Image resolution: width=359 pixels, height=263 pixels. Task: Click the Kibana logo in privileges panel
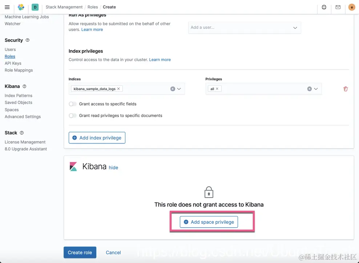coord(73,166)
